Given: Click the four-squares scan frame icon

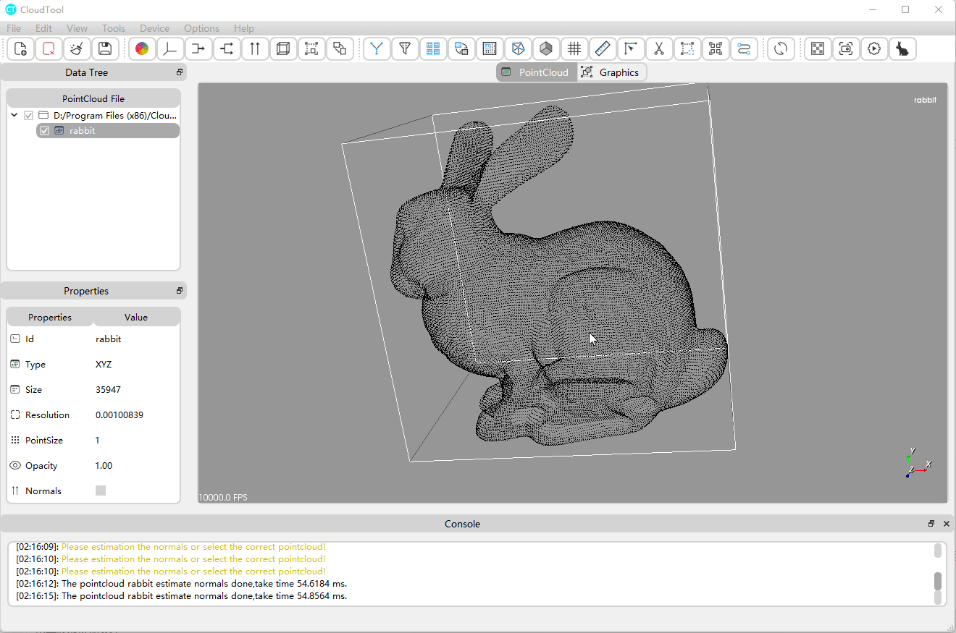Looking at the screenshot, I should point(716,49).
